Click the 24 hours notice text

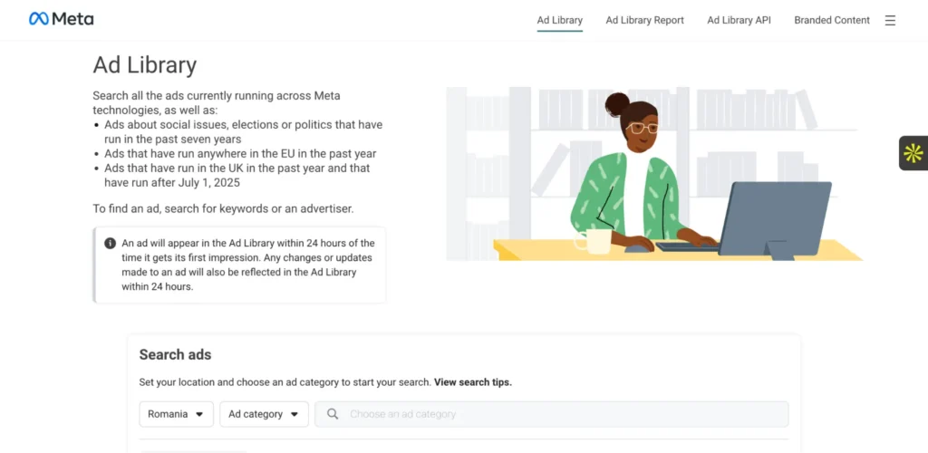pos(248,265)
